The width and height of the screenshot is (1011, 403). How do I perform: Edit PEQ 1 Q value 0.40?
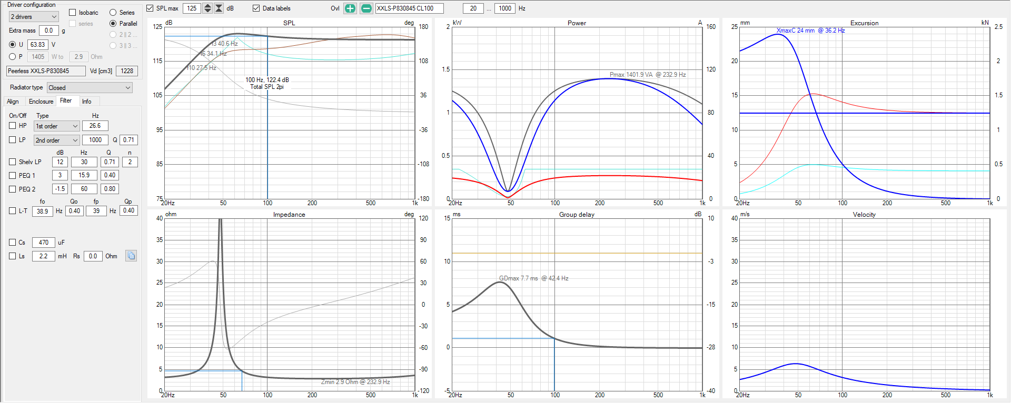[x=110, y=175]
